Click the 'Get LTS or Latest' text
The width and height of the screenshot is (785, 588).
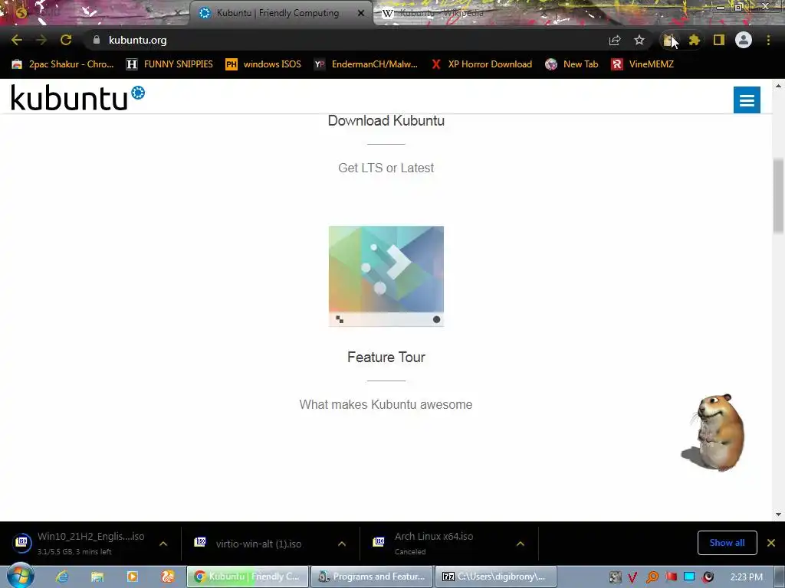point(386,168)
